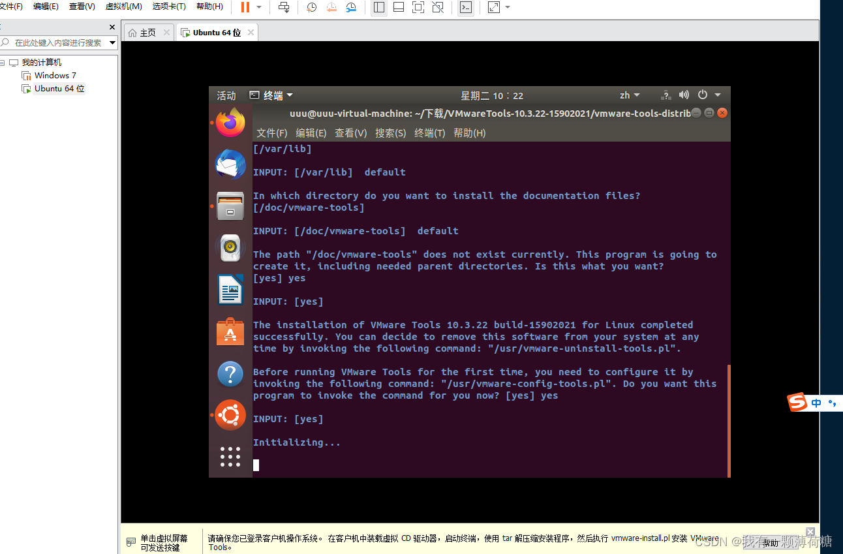Open terminal 编辑(E) menu
843x554 pixels.
[x=311, y=133]
